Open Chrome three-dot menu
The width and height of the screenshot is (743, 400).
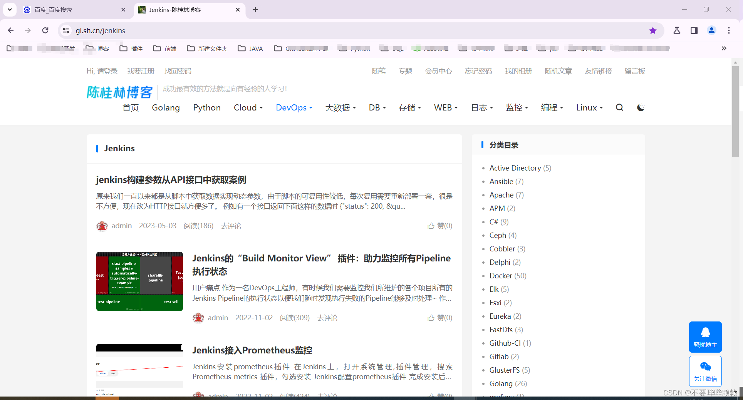[729, 30]
